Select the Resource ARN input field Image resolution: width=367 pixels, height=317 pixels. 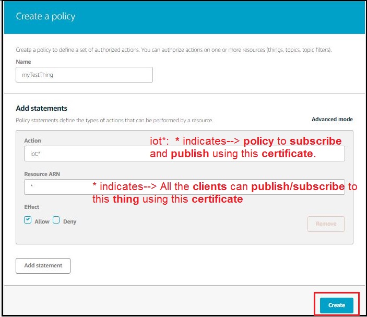coord(184,187)
